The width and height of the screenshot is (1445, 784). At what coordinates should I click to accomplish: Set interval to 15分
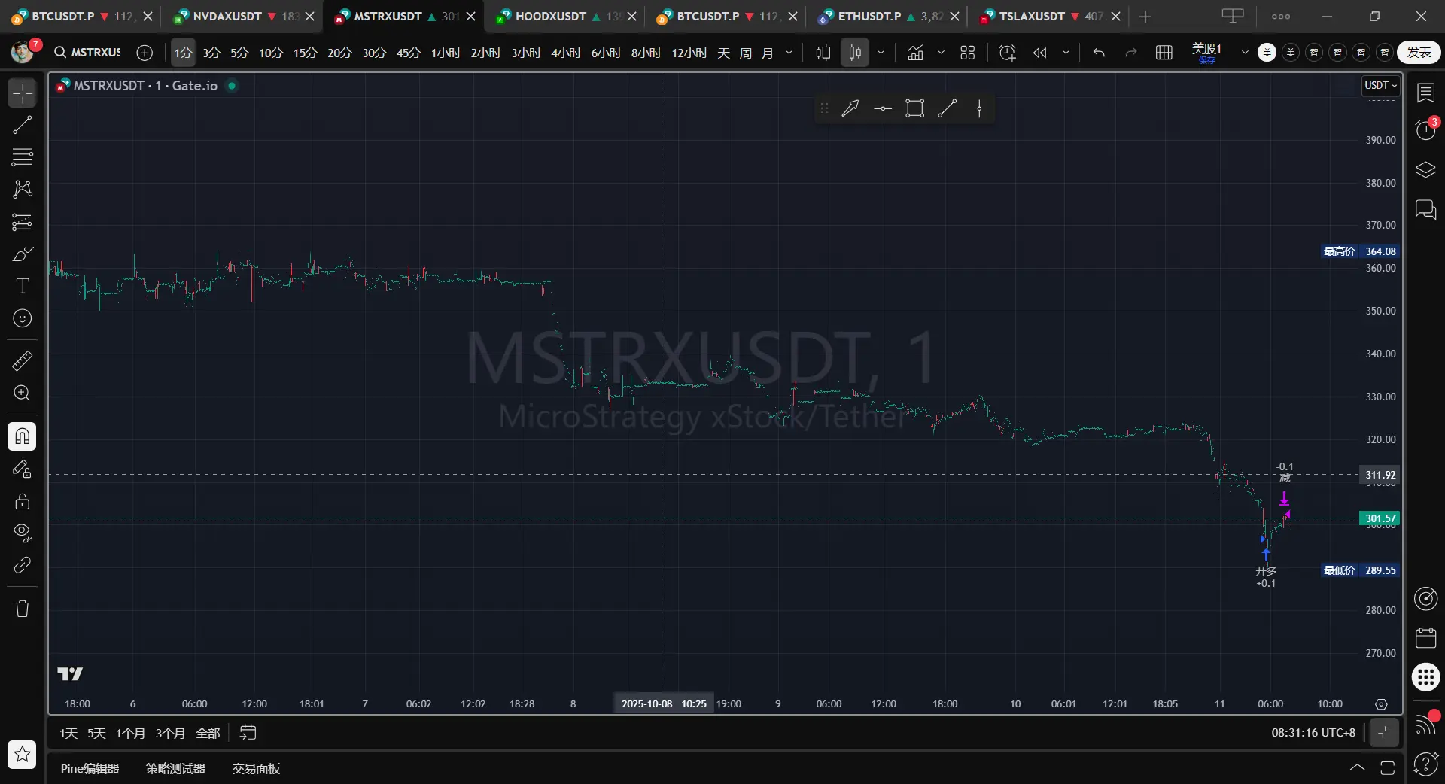[x=305, y=53]
